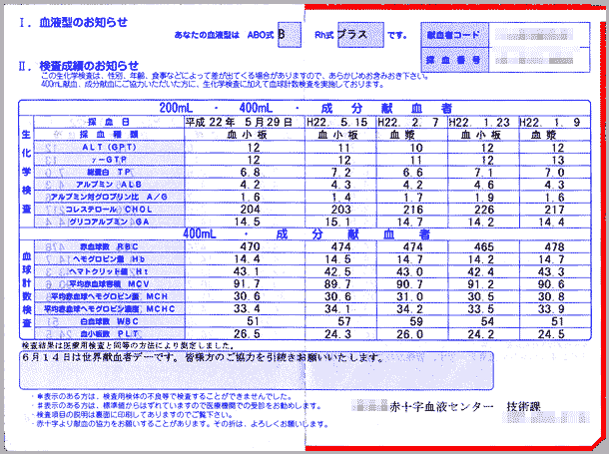Click the MCHC value 34.1

point(337,309)
